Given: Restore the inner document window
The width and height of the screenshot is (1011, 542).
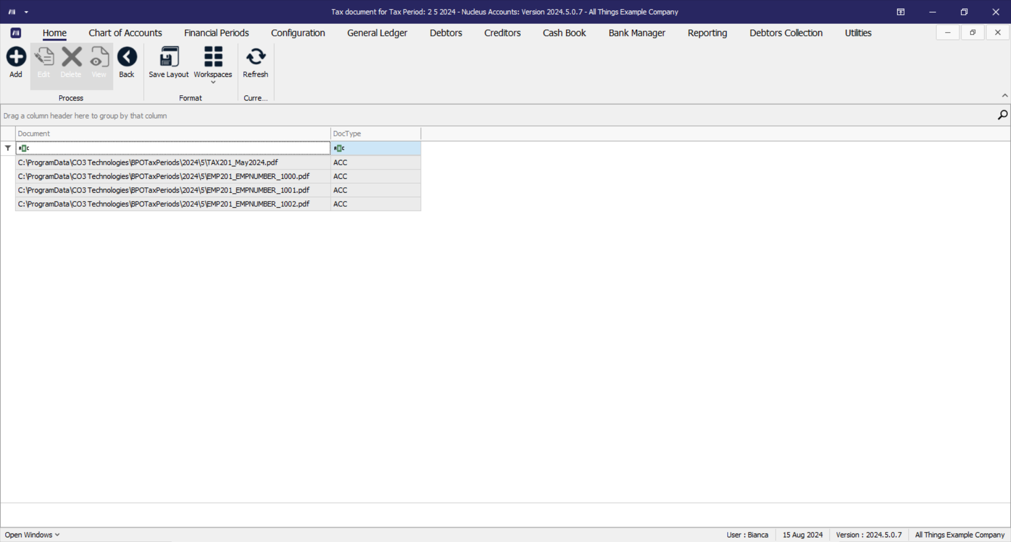Looking at the screenshot, I should 973,33.
